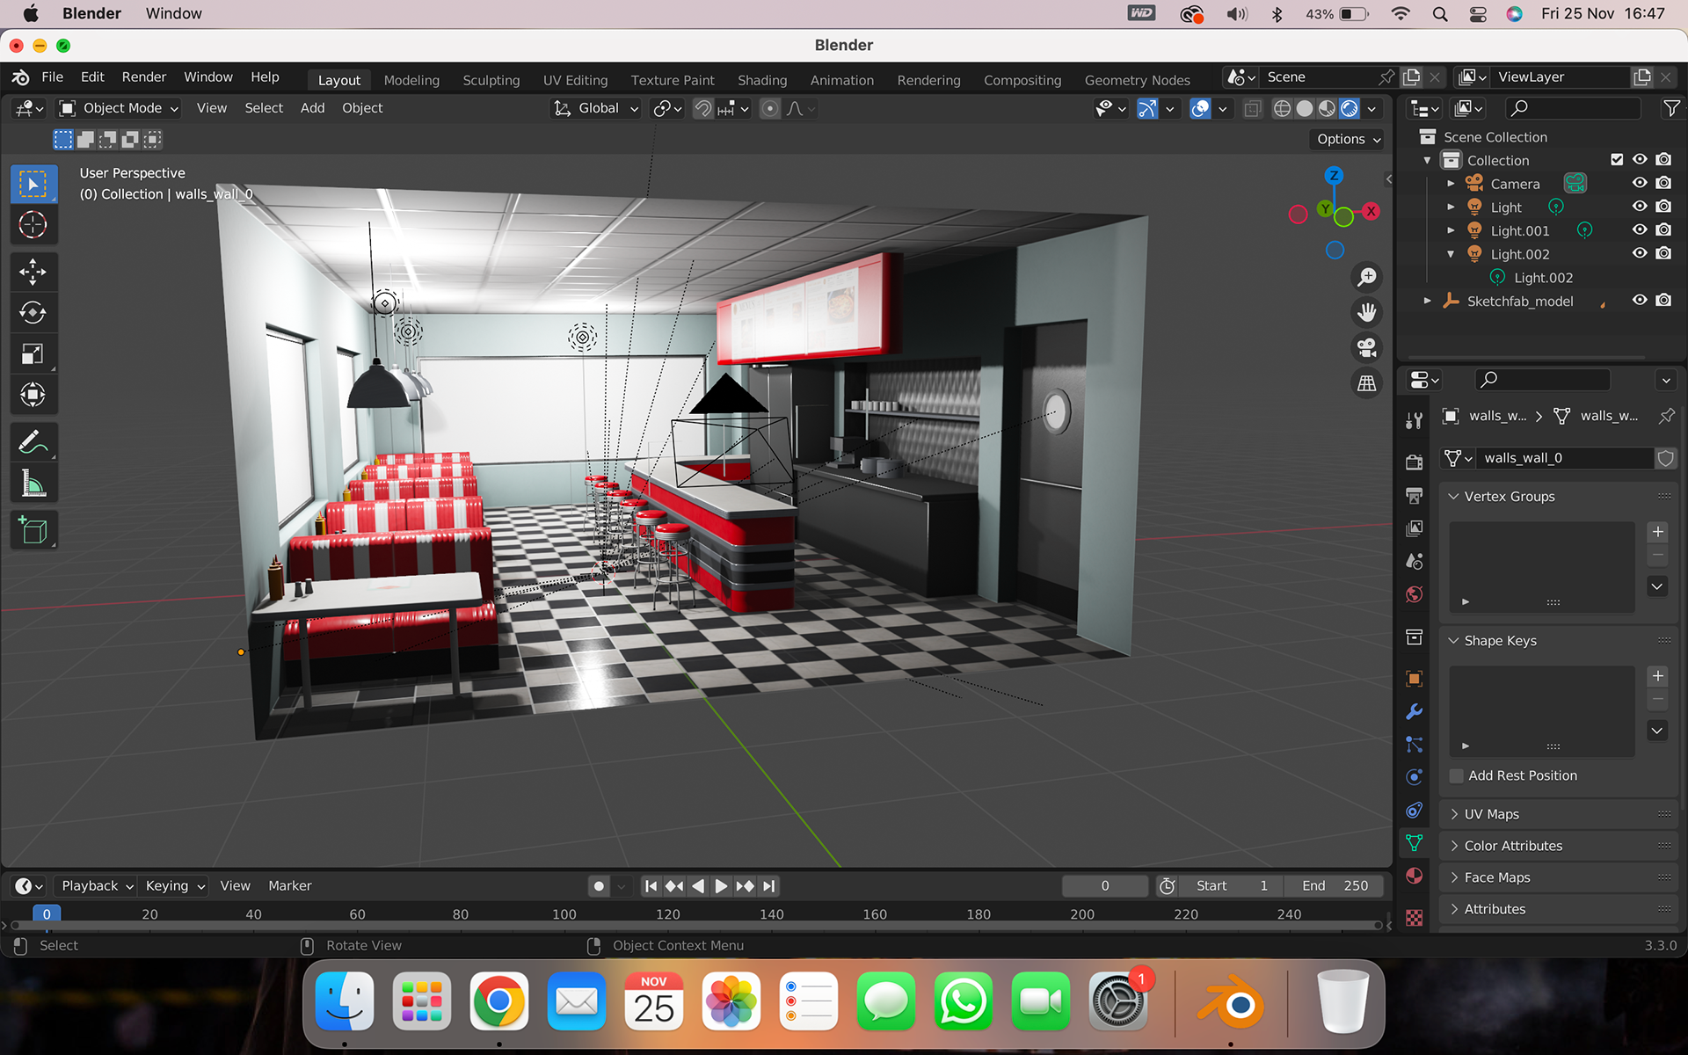Open the Output properties tab

1414,495
